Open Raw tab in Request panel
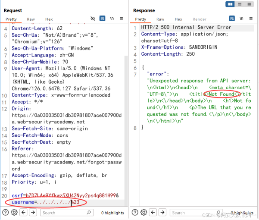259x220 pixels. tap(31, 19)
